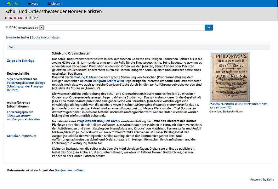Open the Suche in Normdaten link
Viewport: 278px width, 189px height.
pyautogui.click(x=46, y=37)
